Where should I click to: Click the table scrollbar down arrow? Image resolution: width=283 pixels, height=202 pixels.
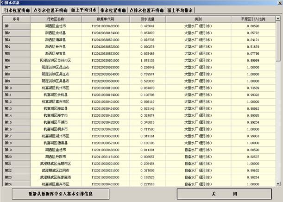click(x=278, y=183)
